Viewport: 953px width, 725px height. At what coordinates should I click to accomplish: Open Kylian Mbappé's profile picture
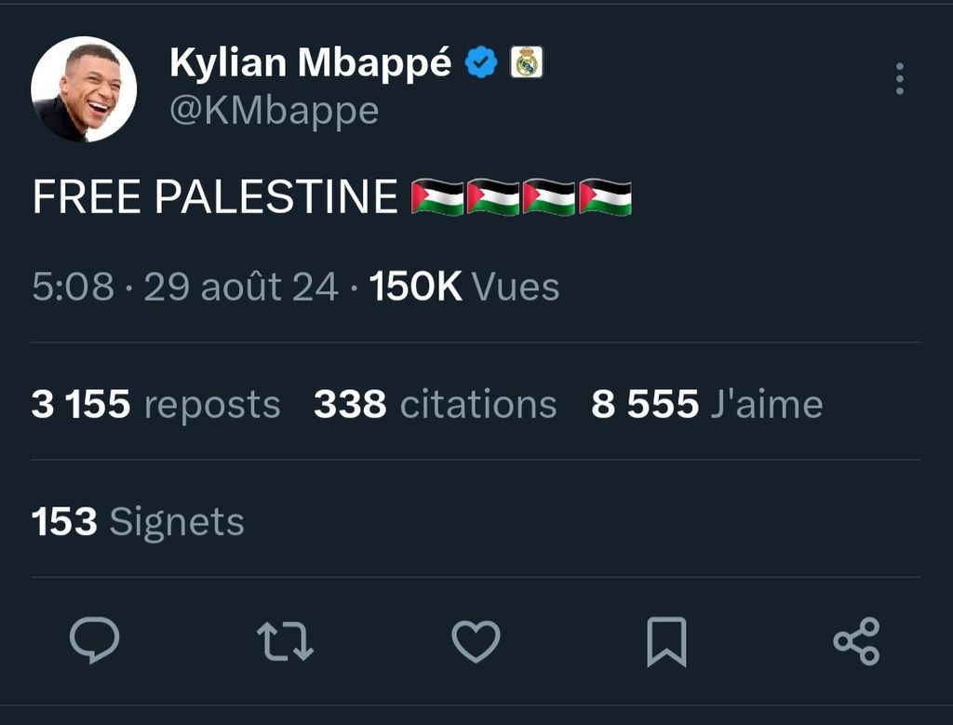coord(84,89)
